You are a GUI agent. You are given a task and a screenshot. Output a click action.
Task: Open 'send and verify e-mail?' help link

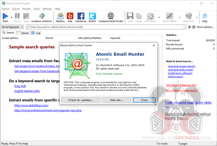tap(181, 70)
